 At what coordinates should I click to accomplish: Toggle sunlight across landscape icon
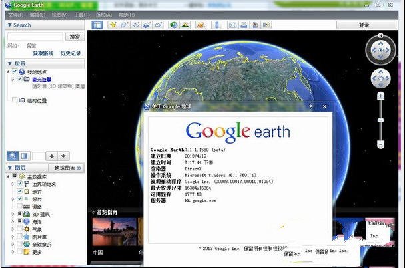pyautogui.click(x=185, y=25)
